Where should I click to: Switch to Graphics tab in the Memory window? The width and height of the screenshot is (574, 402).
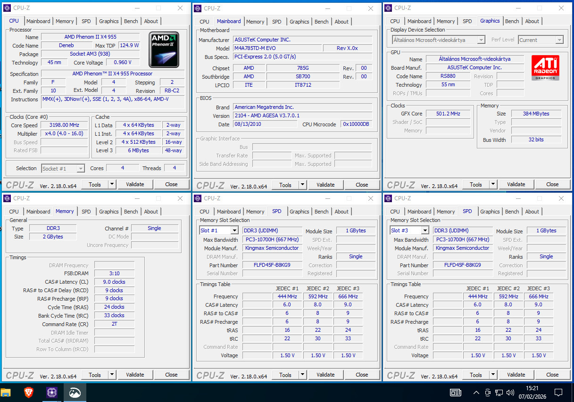(x=109, y=212)
